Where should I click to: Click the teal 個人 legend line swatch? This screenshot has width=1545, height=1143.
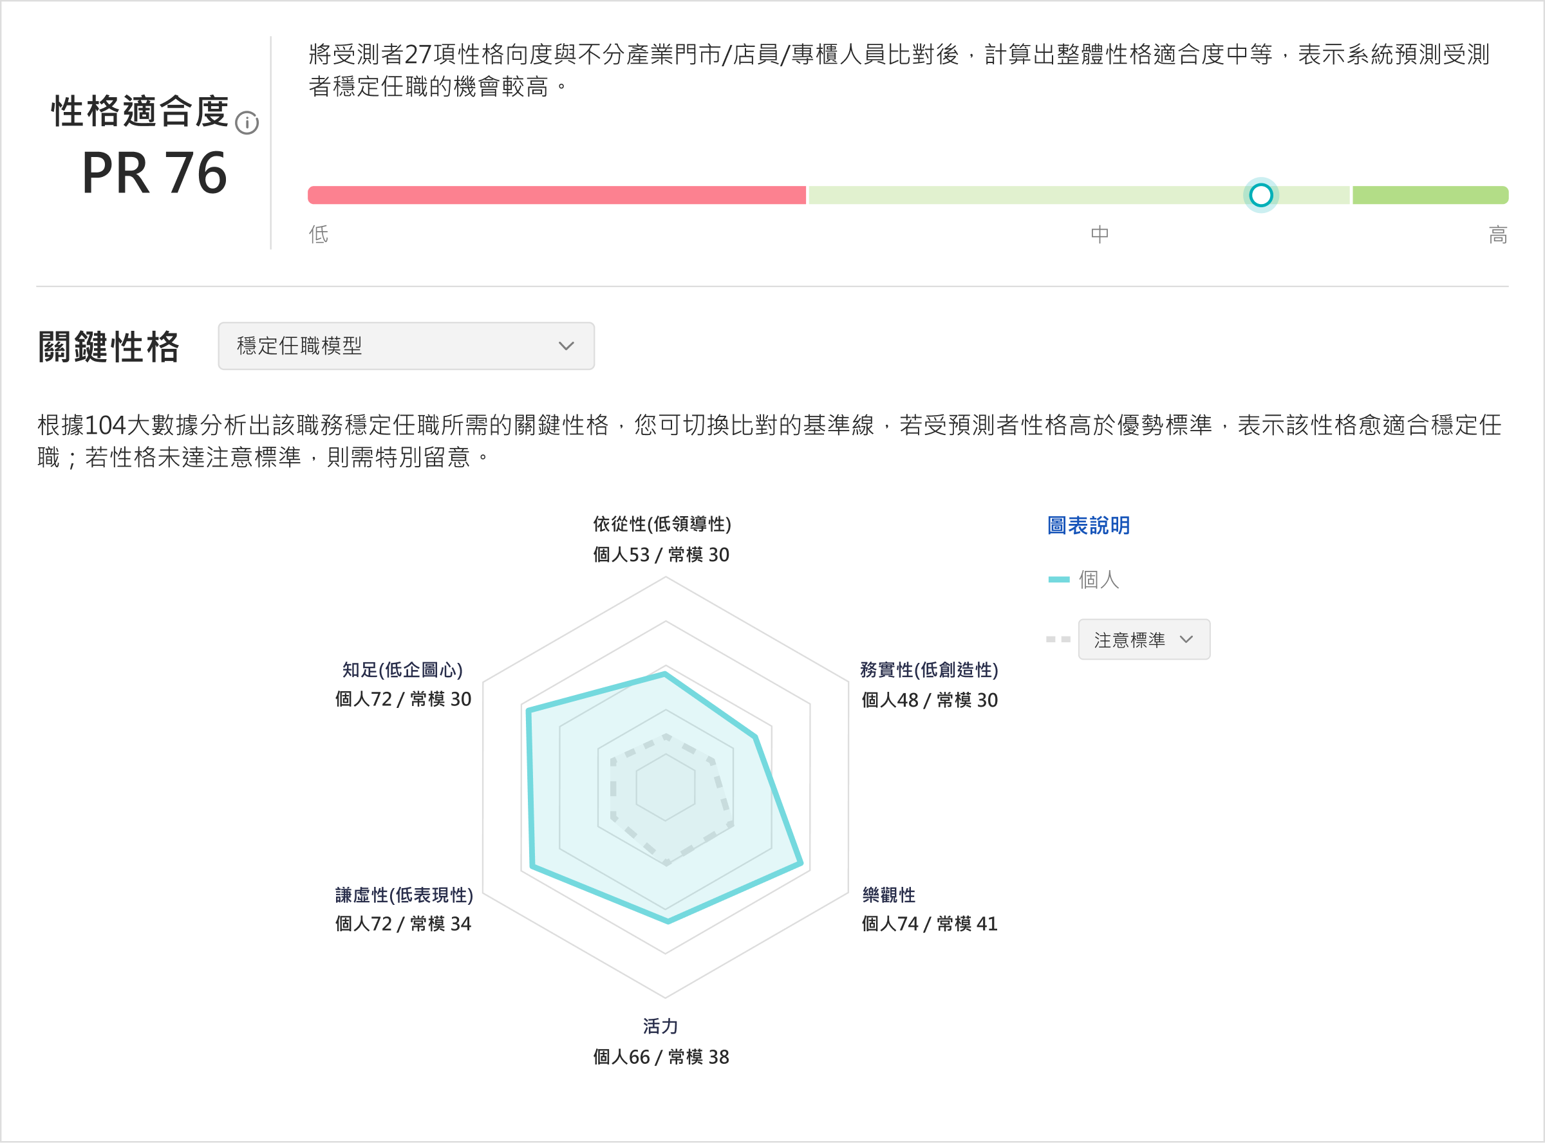point(1058,579)
